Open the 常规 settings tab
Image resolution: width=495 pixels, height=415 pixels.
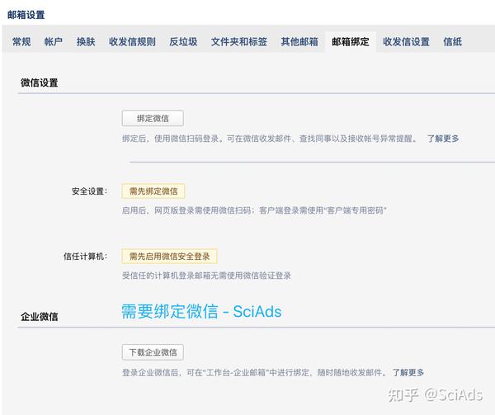click(21, 41)
